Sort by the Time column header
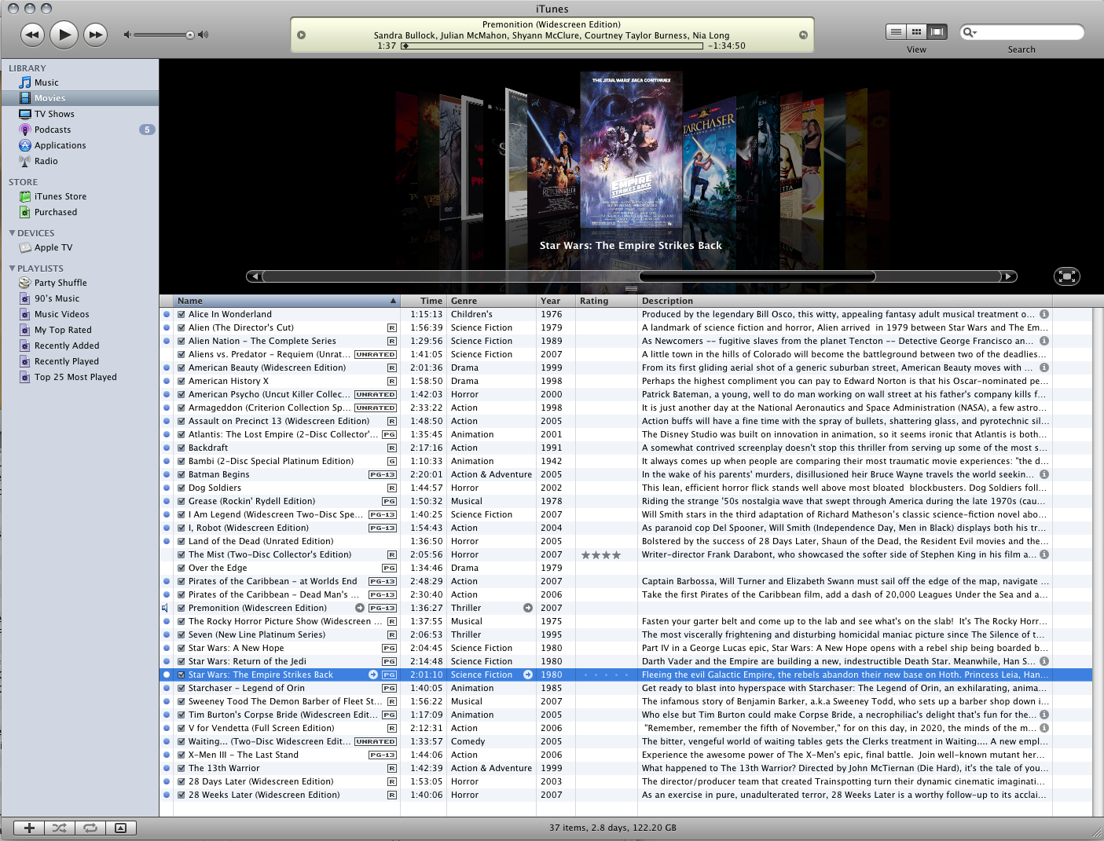Image resolution: width=1104 pixels, height=841 pixels. point(424,301)
